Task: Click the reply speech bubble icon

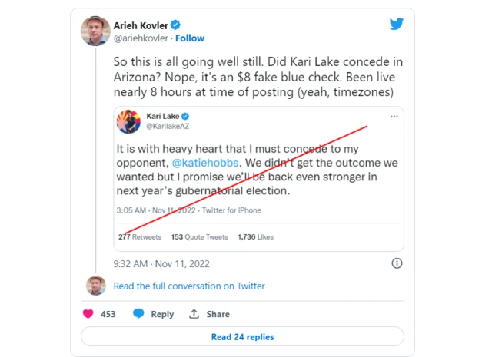Action: [x=138, y=314]
